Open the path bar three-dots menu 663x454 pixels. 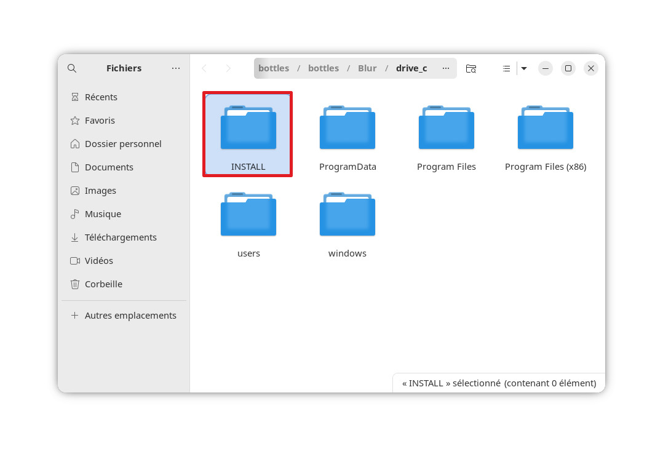(x=445, y=68)
